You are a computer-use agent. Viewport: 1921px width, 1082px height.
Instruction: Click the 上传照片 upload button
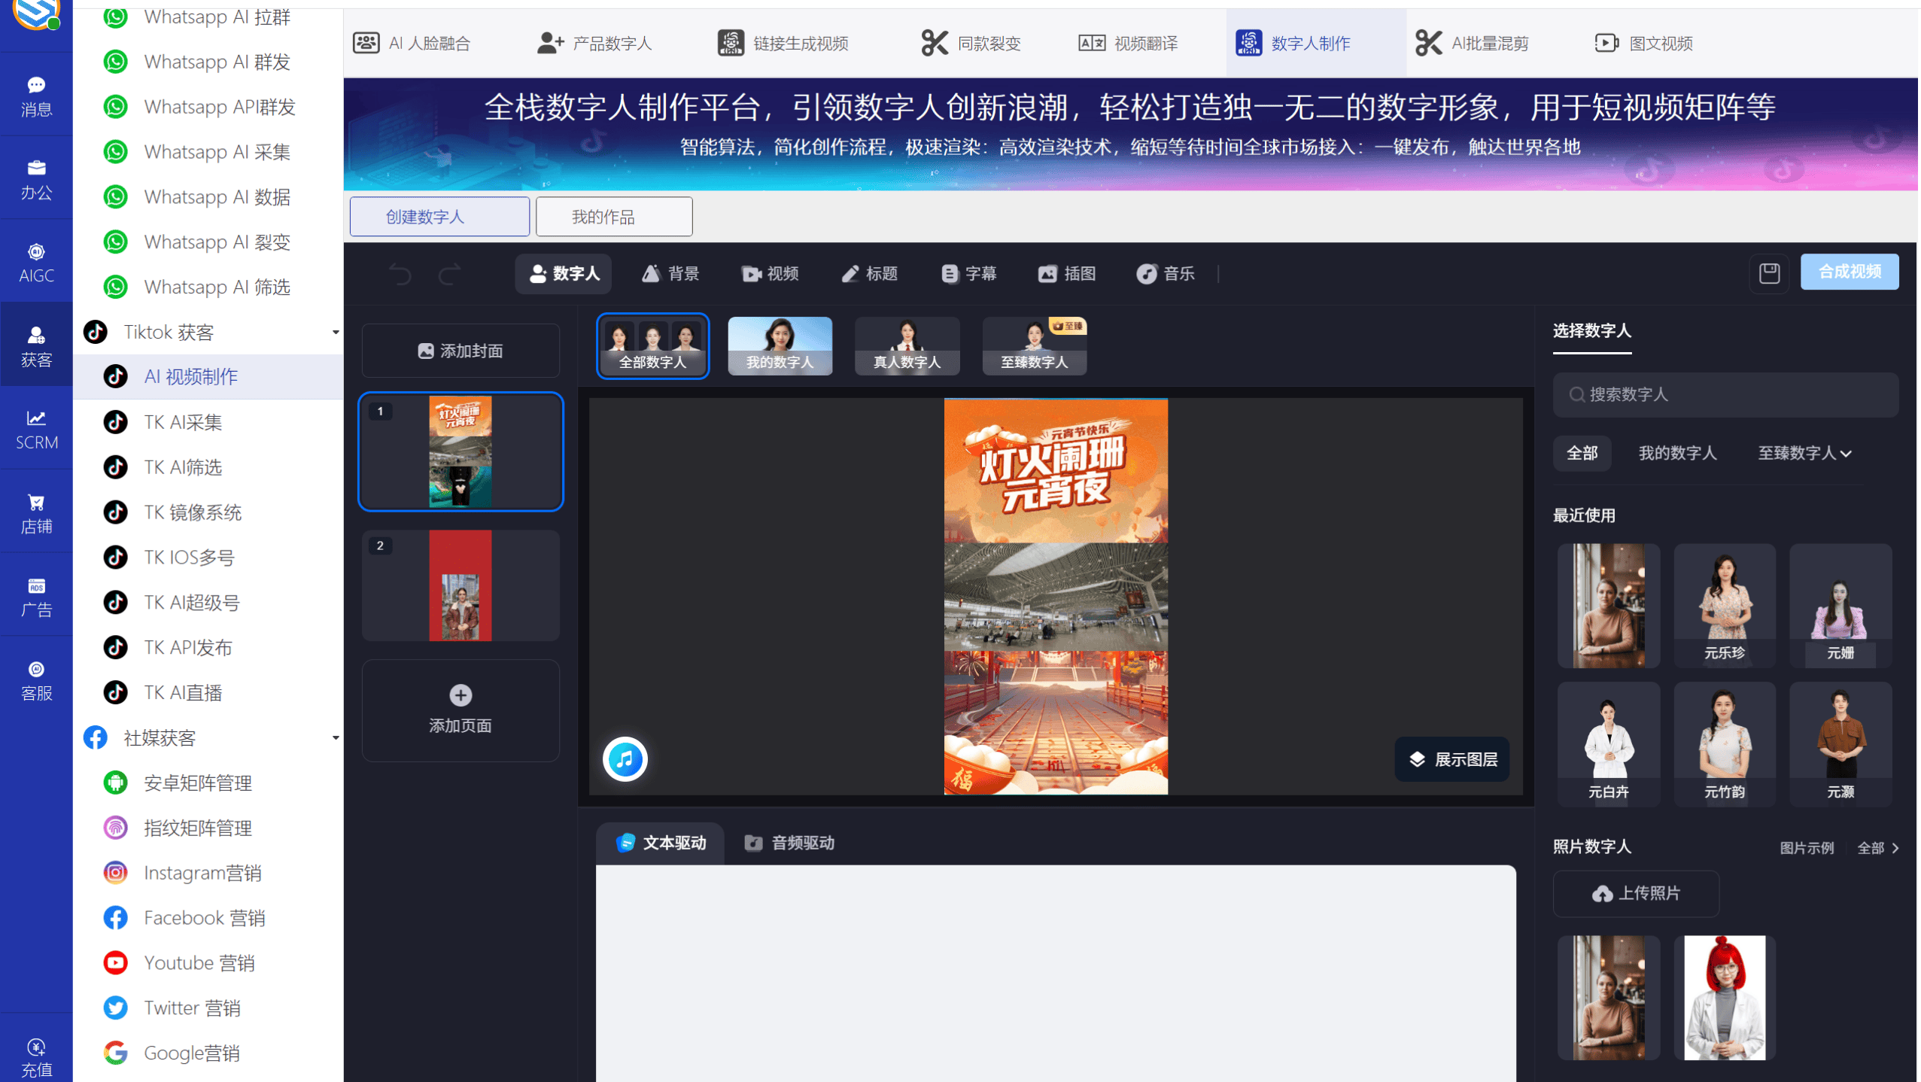1635,893
